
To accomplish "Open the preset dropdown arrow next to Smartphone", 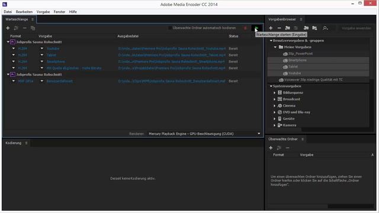I will [x=42, y=62].
